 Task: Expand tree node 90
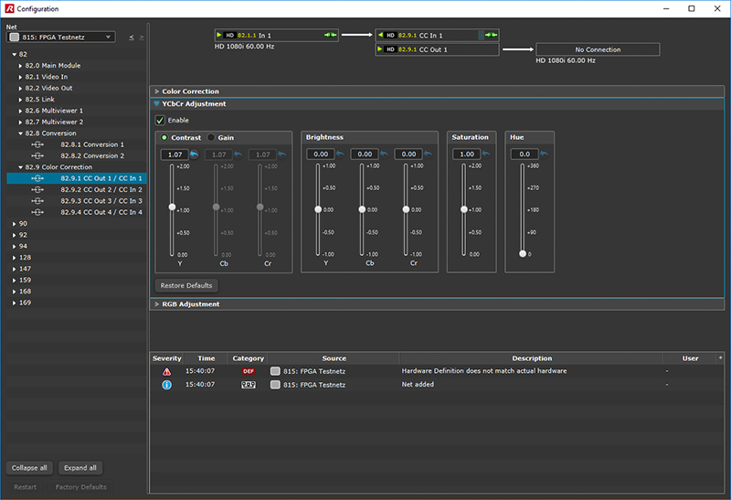pyautogui.click(x=15, y=224)
